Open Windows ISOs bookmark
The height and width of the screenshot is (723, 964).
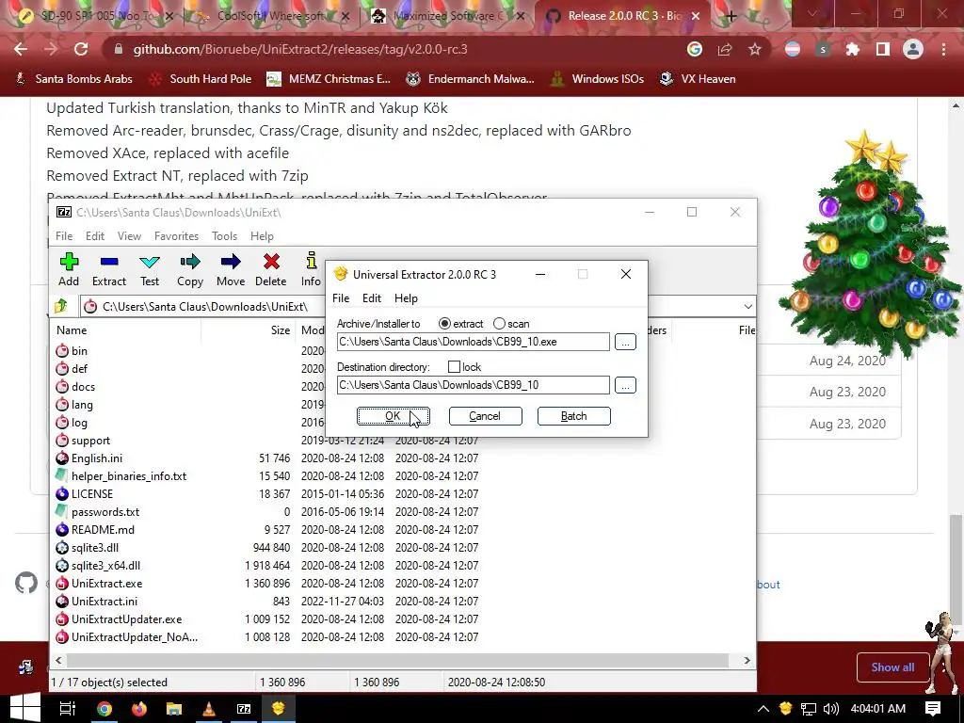click(597, 79)
